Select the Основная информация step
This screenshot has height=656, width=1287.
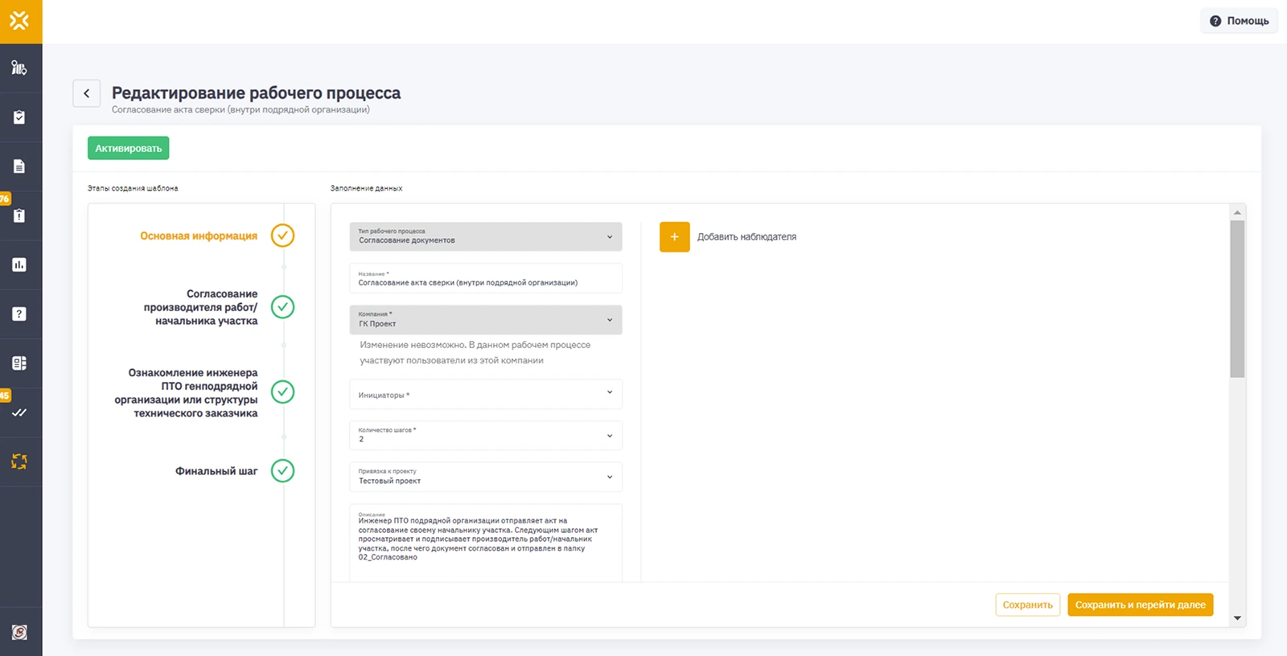point(199,236)
